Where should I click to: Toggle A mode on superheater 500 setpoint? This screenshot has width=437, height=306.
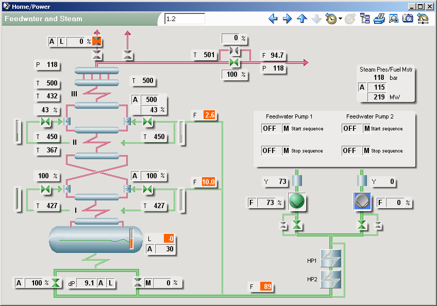[x=135, y=99]
